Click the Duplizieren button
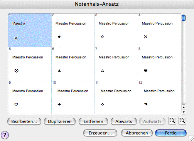 (x=60, y=121)
